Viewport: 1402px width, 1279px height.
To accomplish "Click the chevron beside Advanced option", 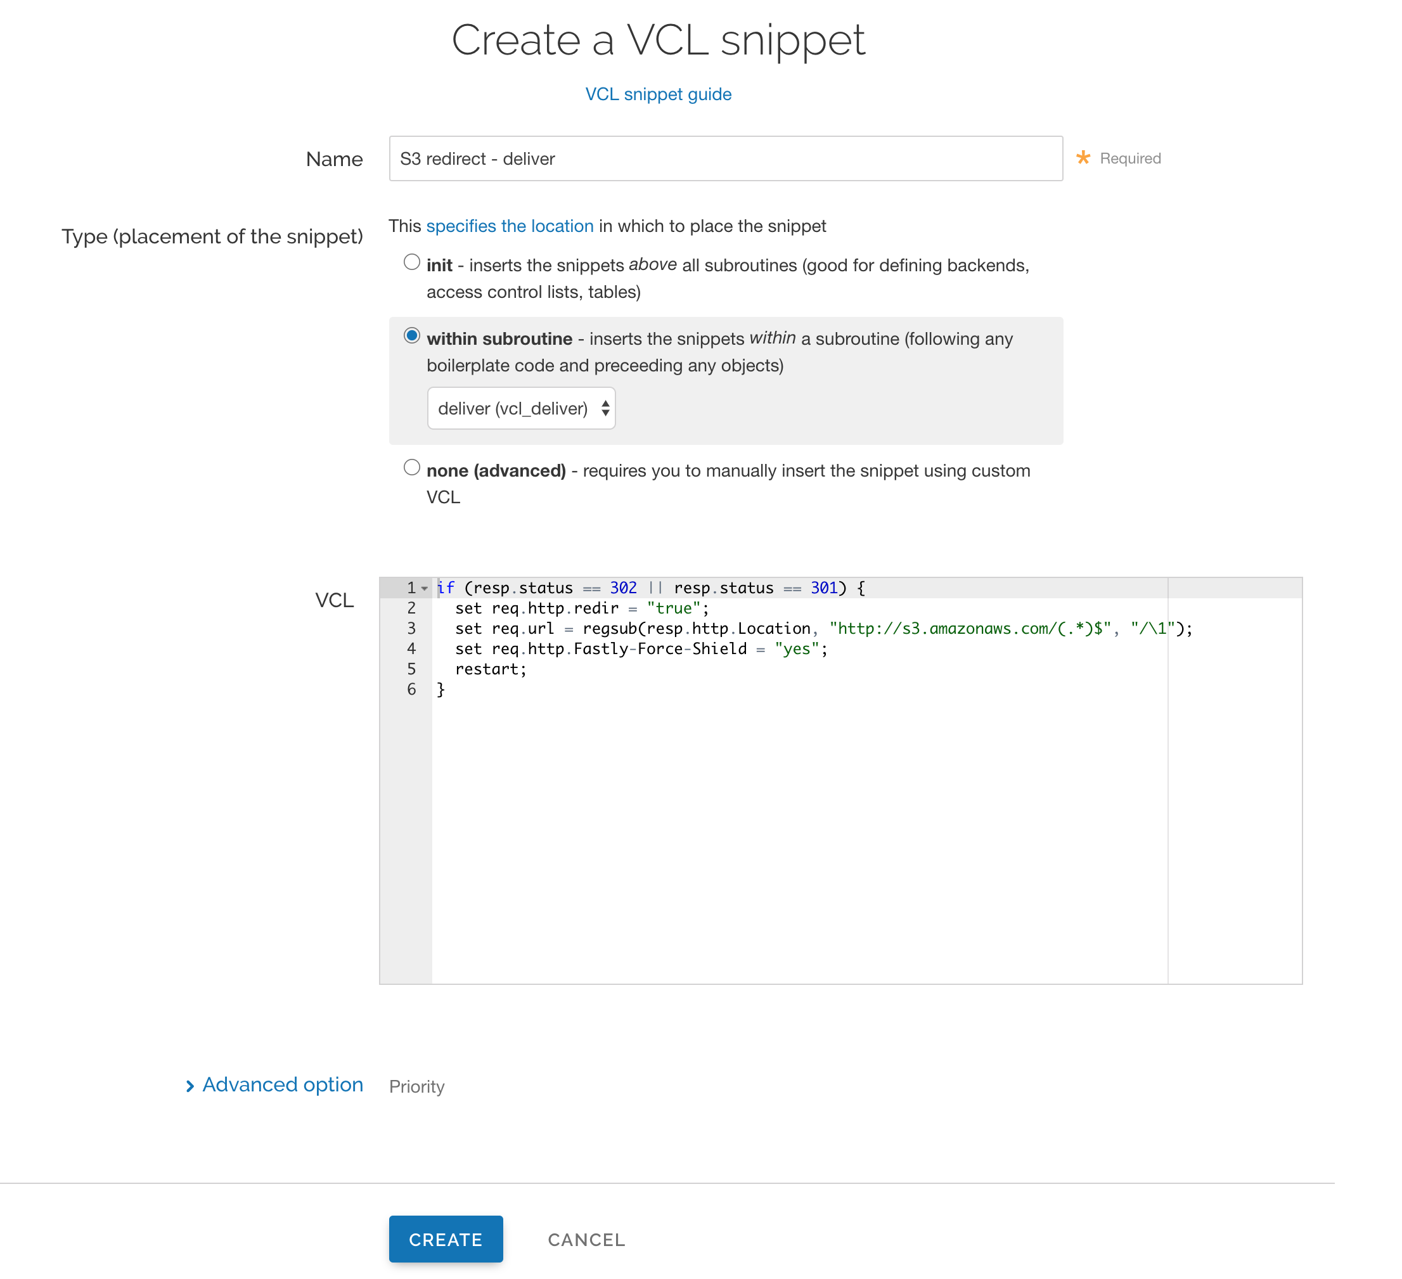I will coord(190,1086).
